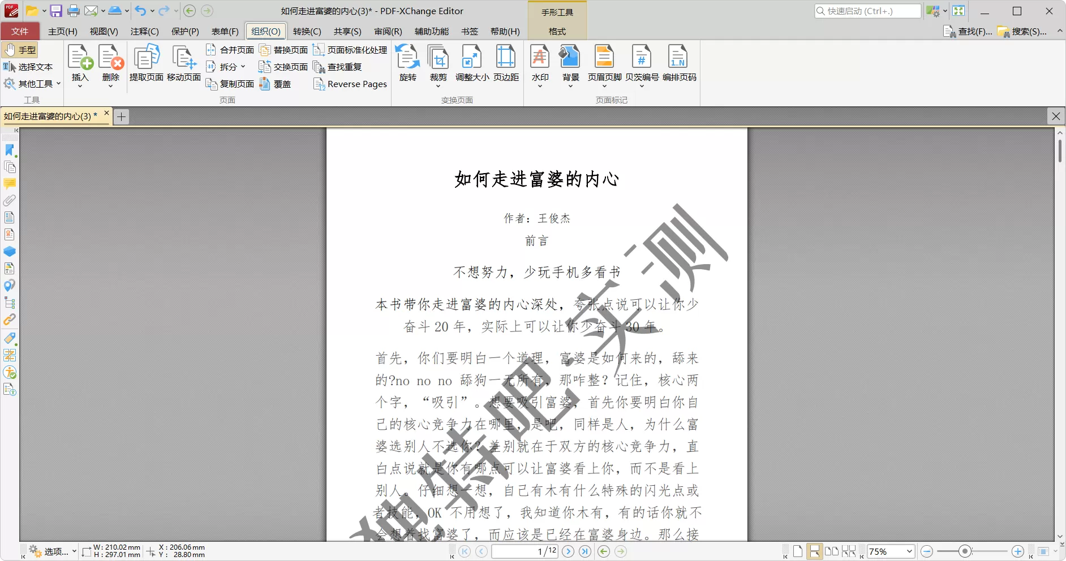The width and height of the screenshot is (1066, 561).
Task: Open the Bookmarks panel in the sidebar
Action: pos(9,150)
